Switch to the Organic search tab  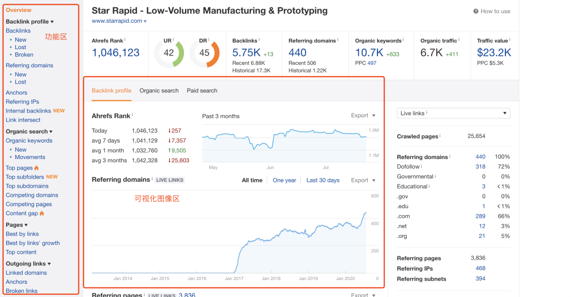click(x=159, y=90)
